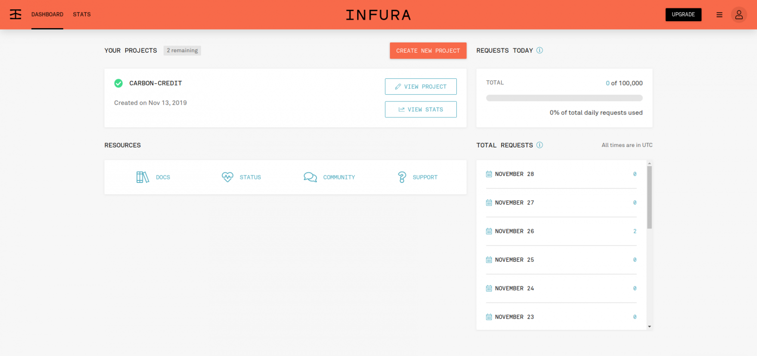Click the View Project button
The width and height of the screenshot is (757, 356).
420,86
